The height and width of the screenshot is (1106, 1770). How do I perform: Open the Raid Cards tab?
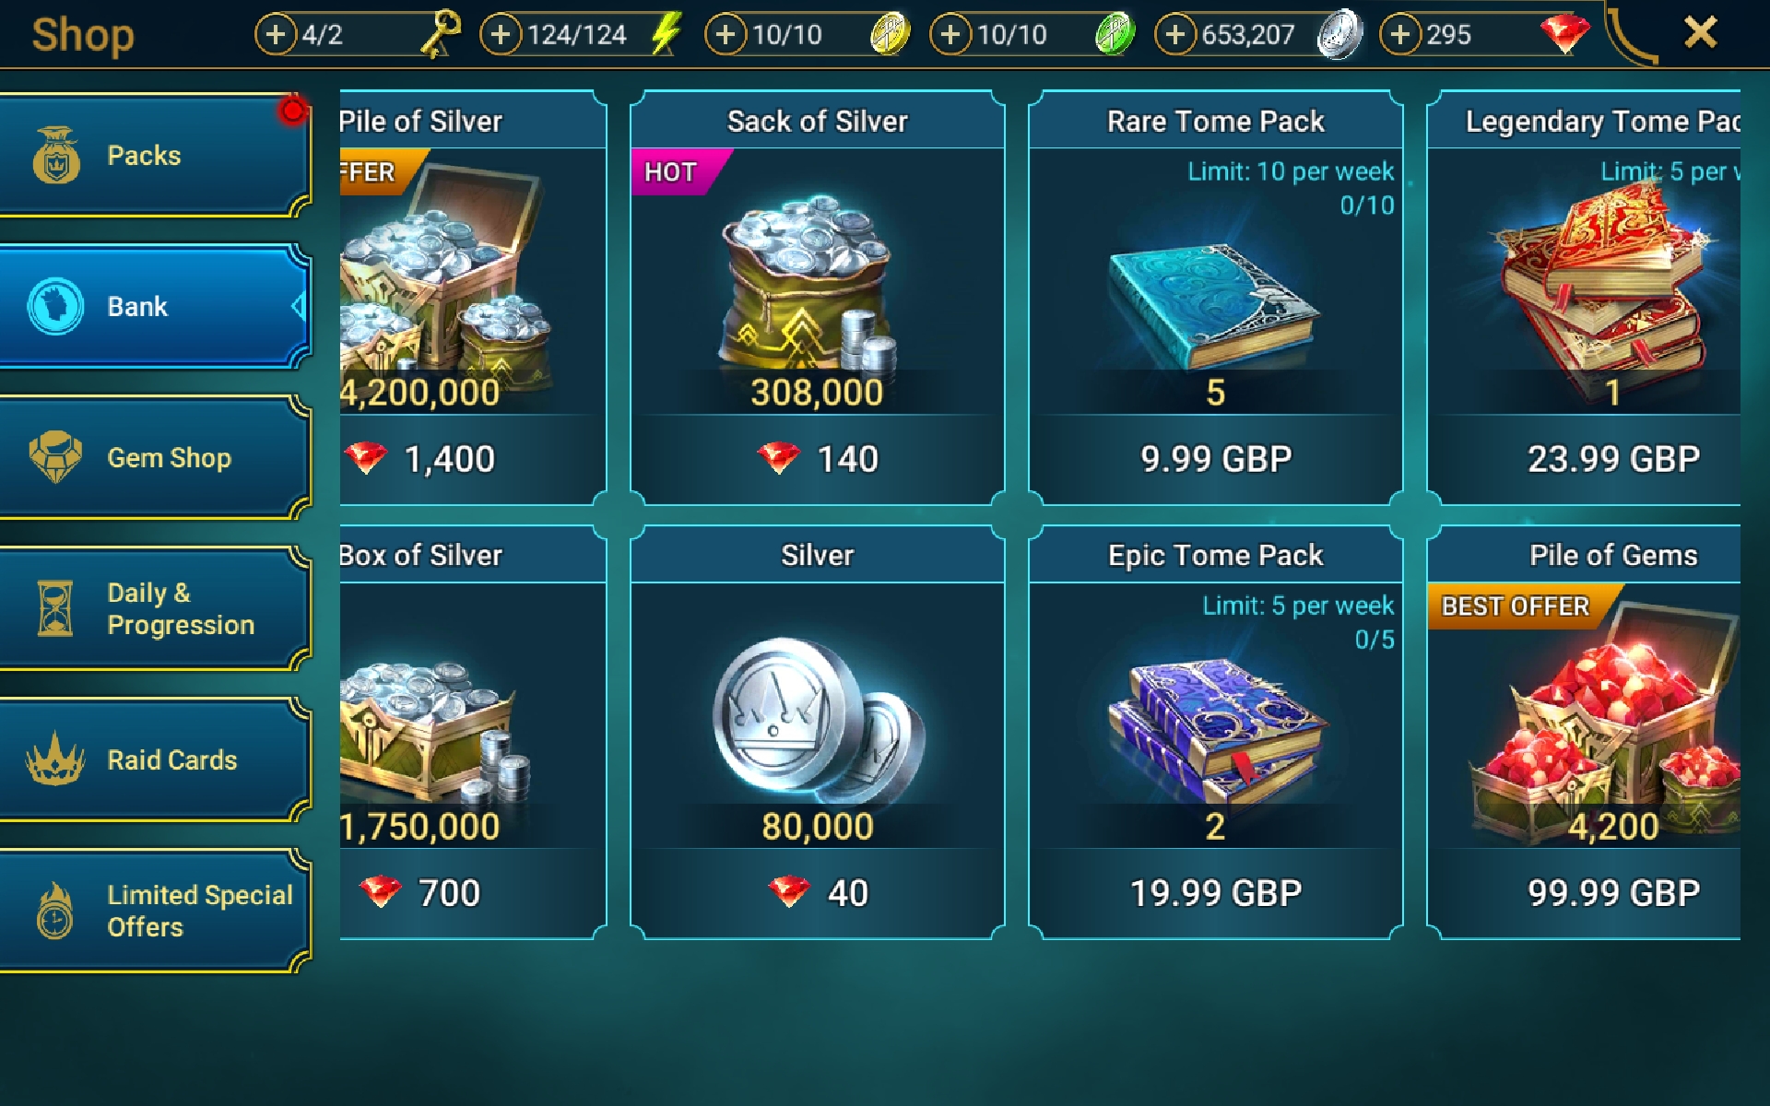click(x=155, y=759)
